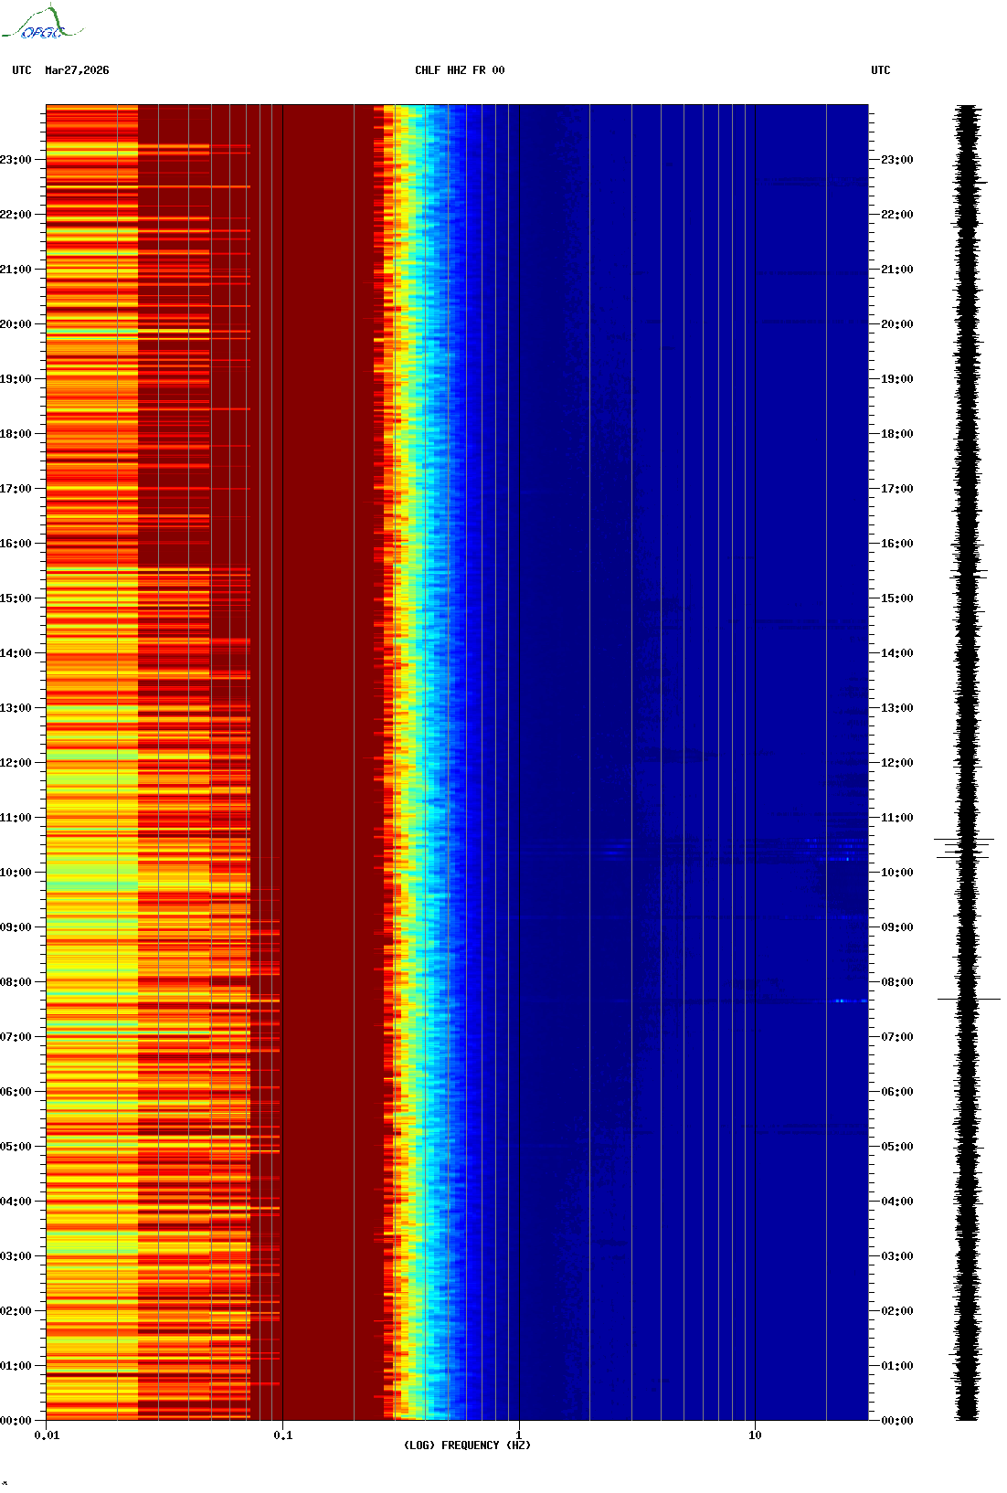Viewport: 1007px width, 1493px height.
Task: Click '18:00' on the left time axis
Action: pyautogui.click(x=16, y=434)
